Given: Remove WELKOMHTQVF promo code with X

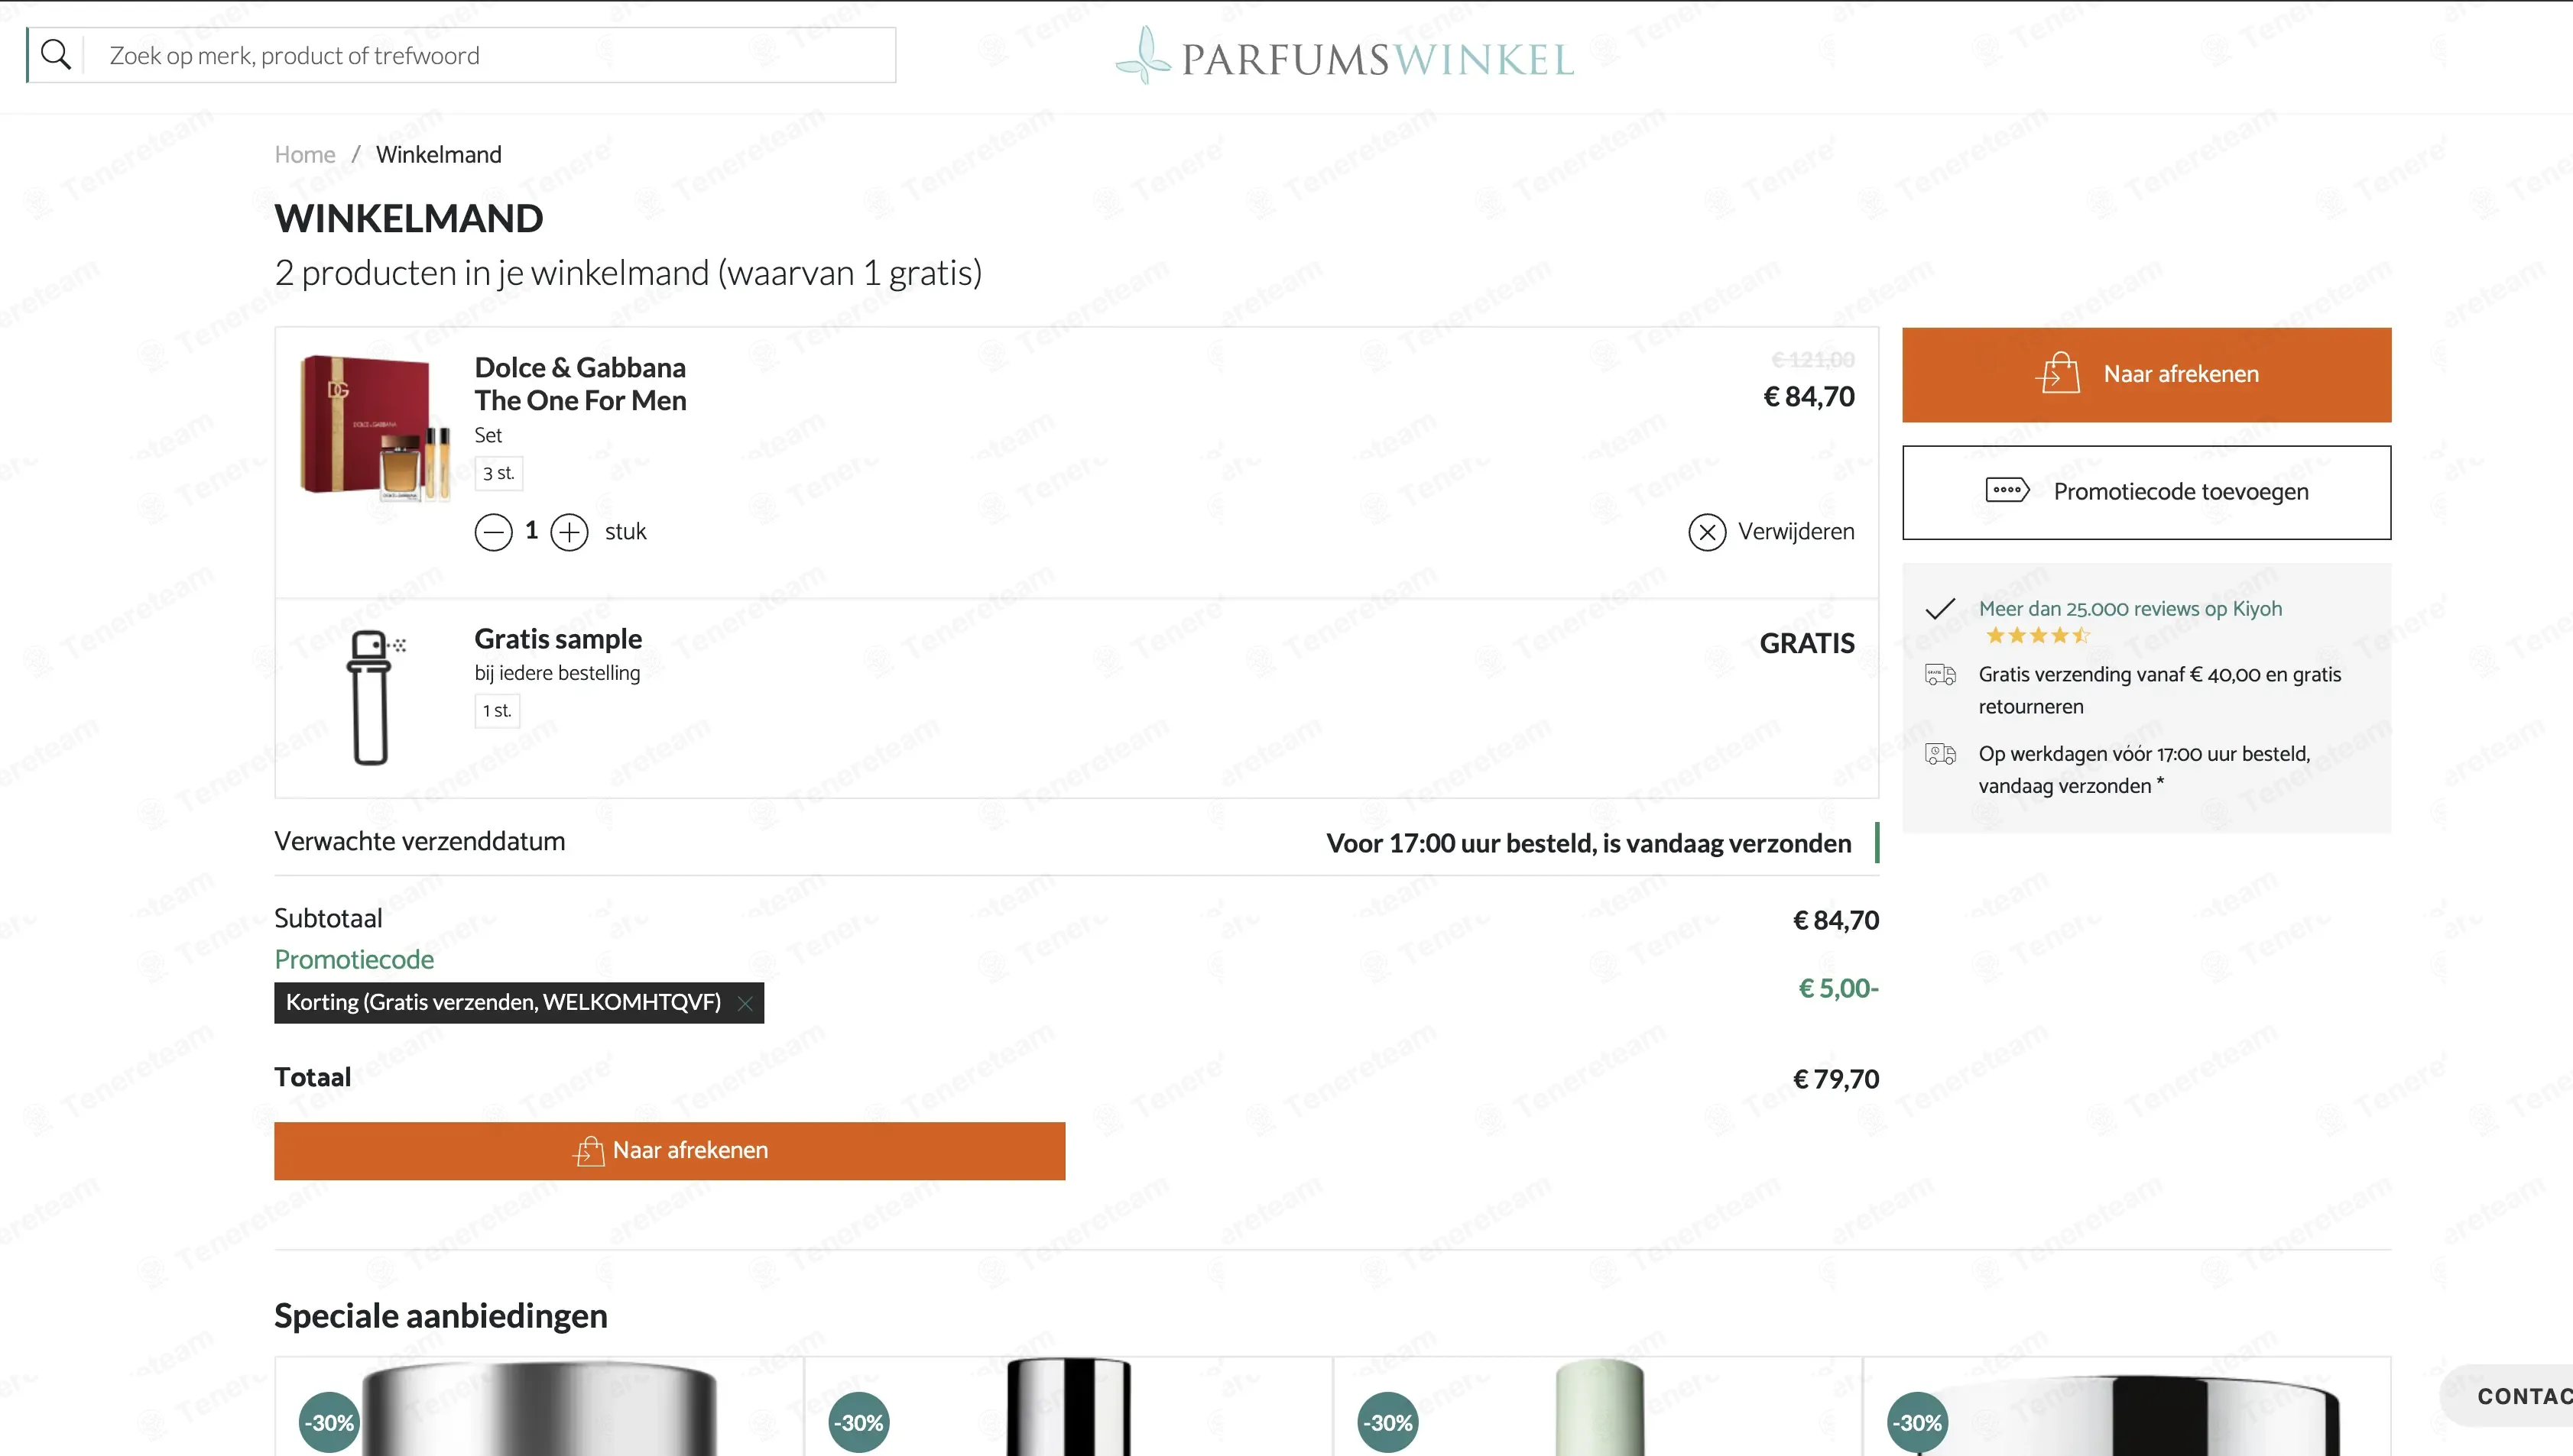Looking at the screenshot, I should pos(745,1003).
